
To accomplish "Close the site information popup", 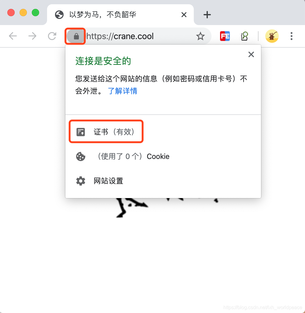I will [251, 54].
